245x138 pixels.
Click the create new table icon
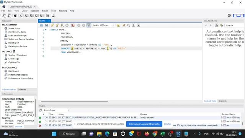click(26, 15)
